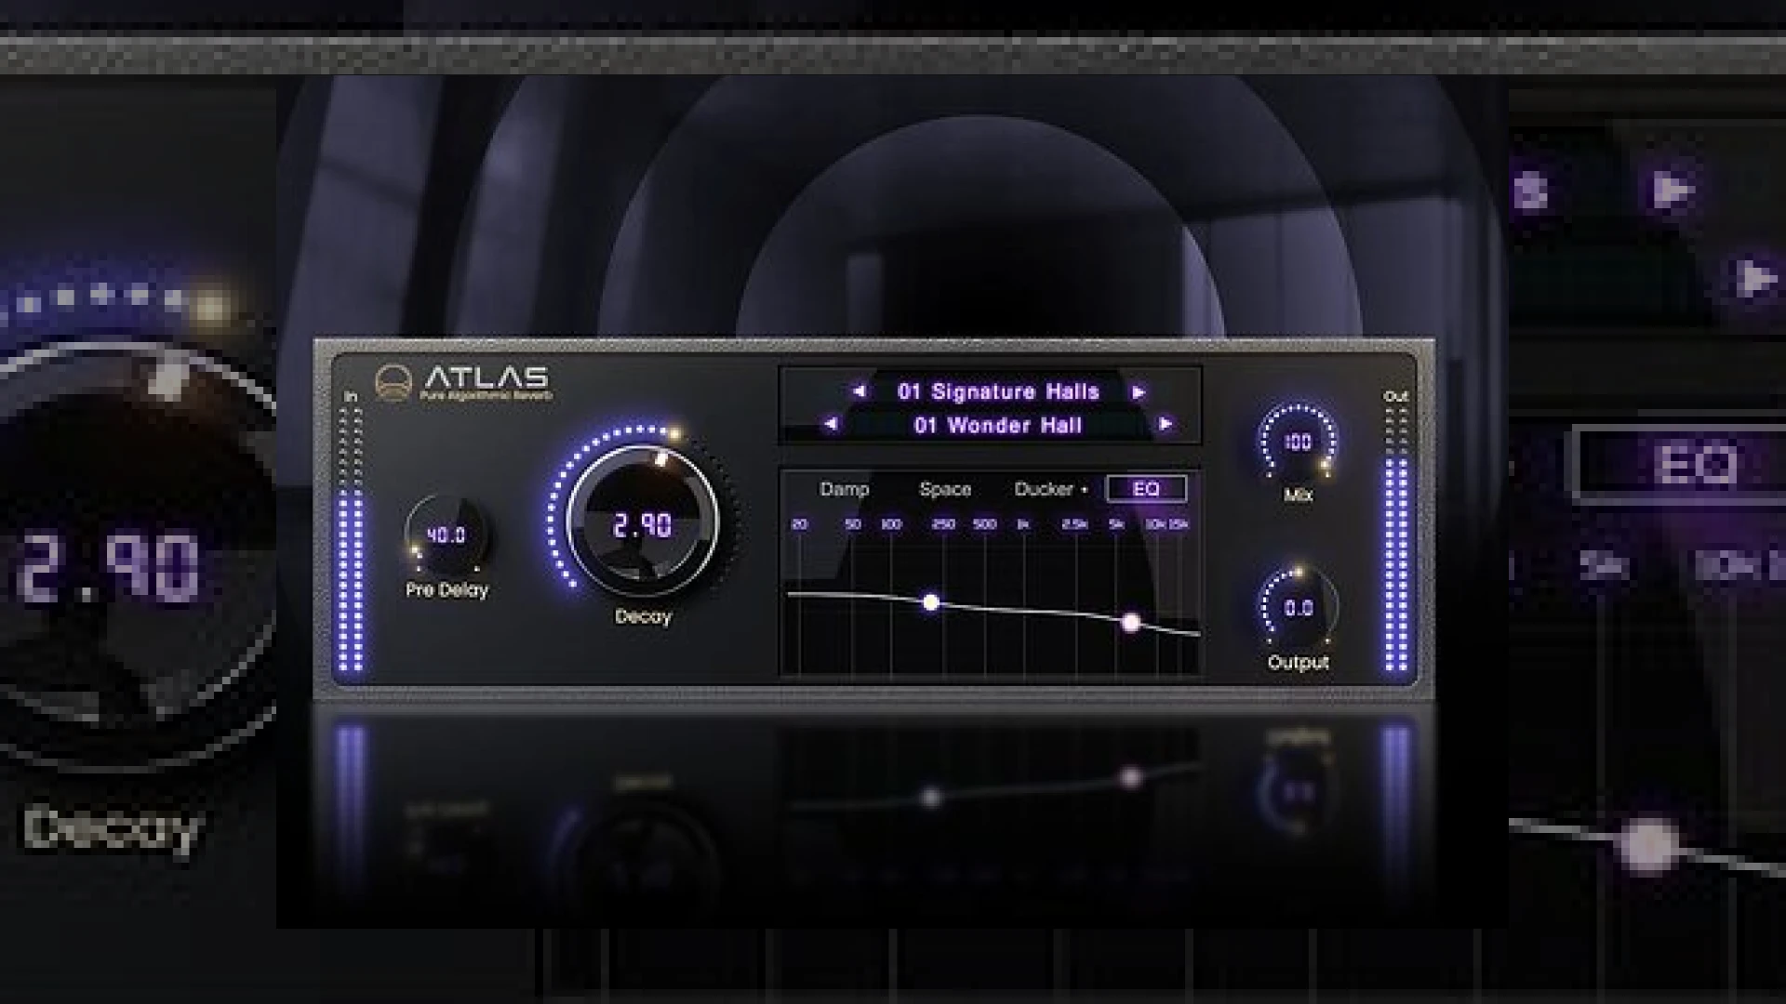Click the Pre Delay knob

tap(446, 535)
